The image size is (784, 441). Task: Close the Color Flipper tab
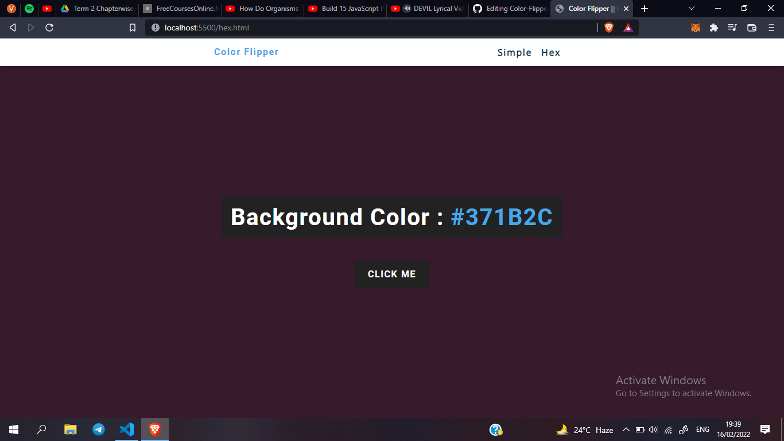click(626, 9)
